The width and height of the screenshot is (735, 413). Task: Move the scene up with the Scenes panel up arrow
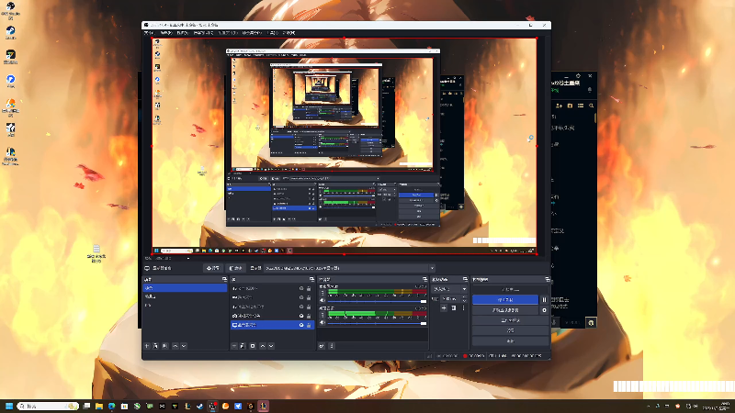point(175,346)
